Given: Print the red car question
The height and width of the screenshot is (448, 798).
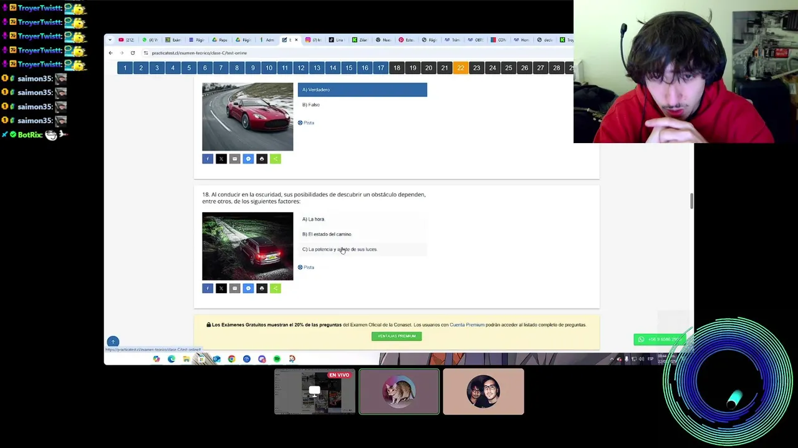Looking at the screenshot, I should [262, 159].
